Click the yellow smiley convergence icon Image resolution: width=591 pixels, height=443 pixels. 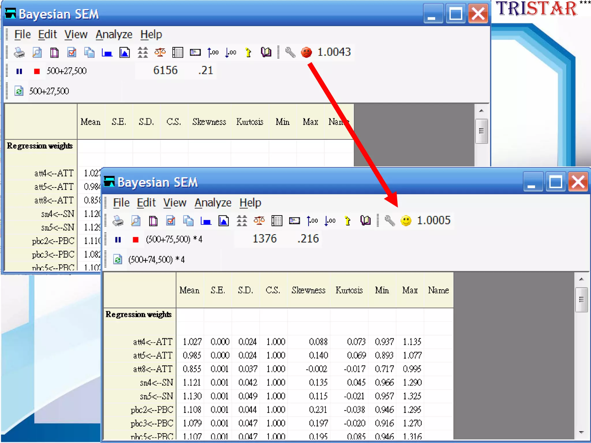(406, 221)
